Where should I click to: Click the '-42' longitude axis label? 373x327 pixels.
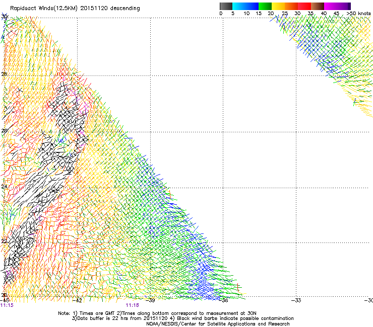click(x=77, y=300)
